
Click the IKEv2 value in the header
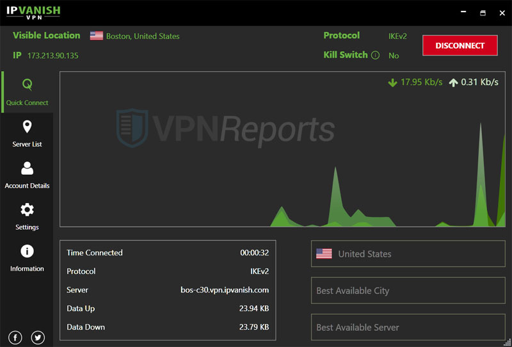397,36
